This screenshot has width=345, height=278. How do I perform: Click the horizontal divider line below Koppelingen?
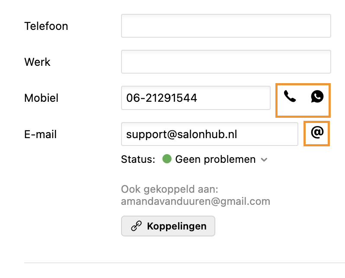(184, 262)
